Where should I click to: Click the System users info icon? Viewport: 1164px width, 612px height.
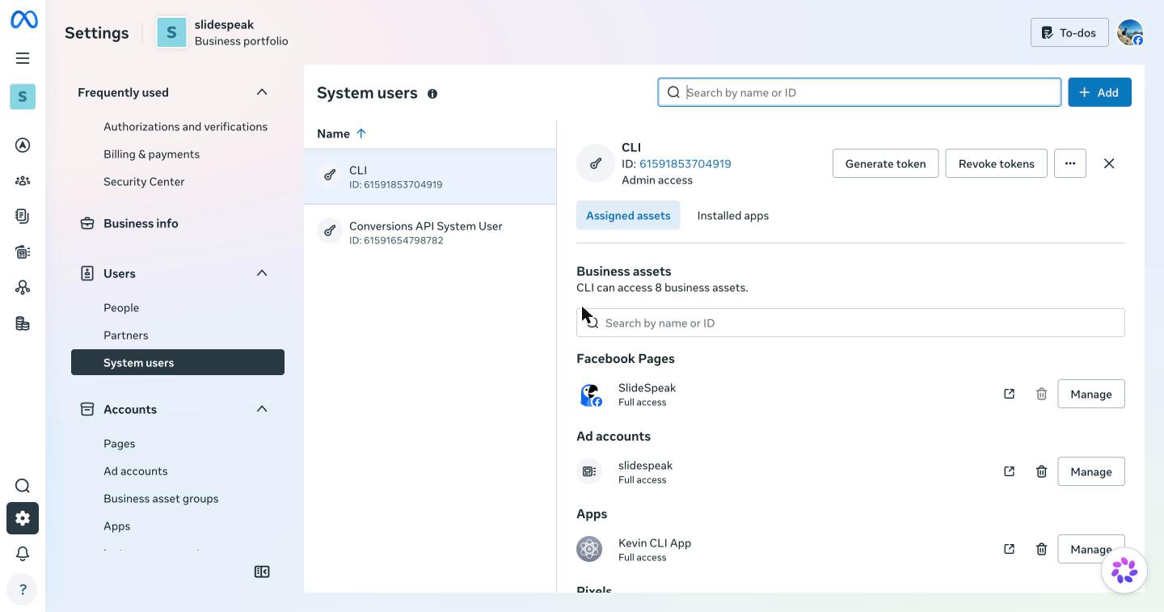click(x=432, y=94)
